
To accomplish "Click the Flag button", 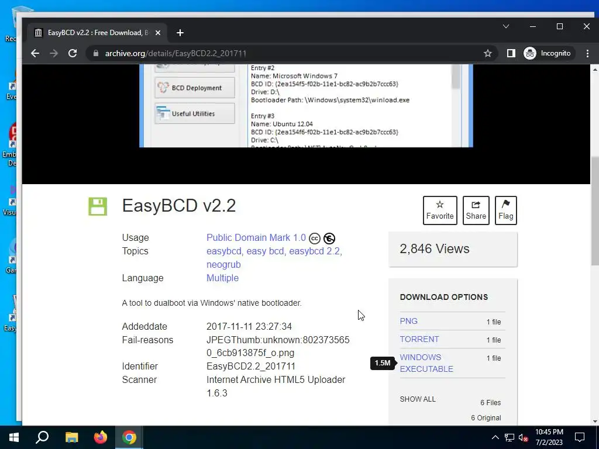I will click(x=506, y=210).
